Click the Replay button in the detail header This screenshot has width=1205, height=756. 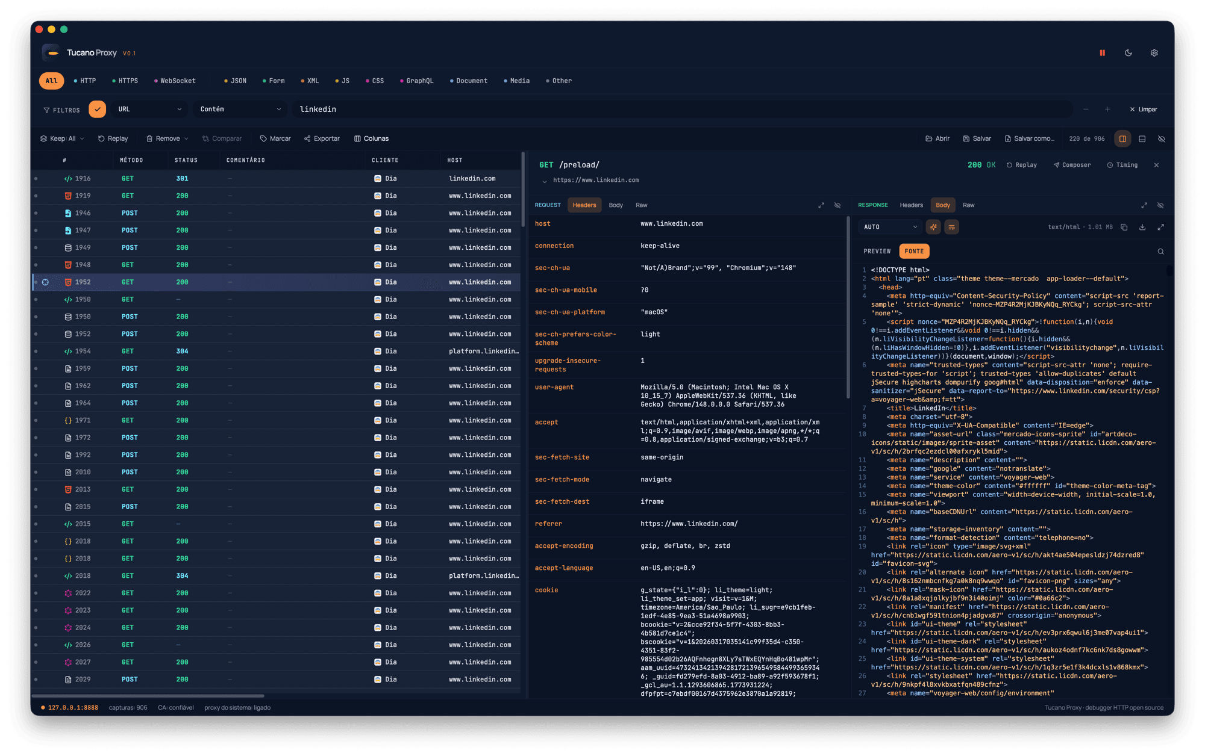pyautogui.click(x=1022, y=165)
